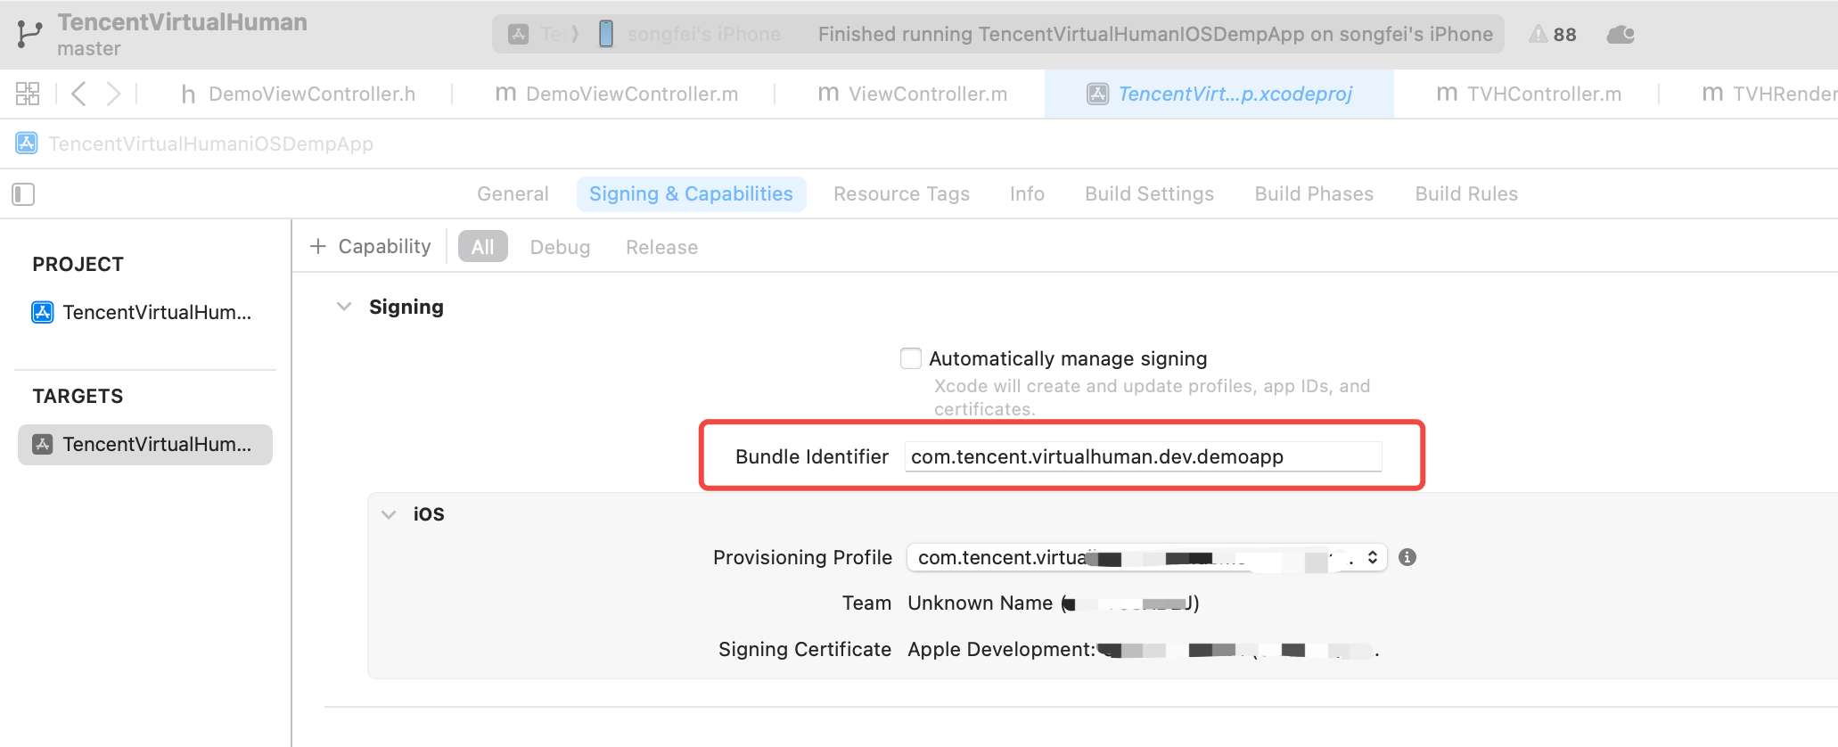Go back with the left chevron

pos(78,94)
